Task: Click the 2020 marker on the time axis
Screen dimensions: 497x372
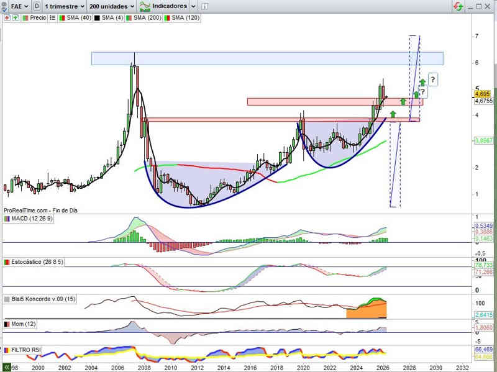Action: [x=303, y=367]
